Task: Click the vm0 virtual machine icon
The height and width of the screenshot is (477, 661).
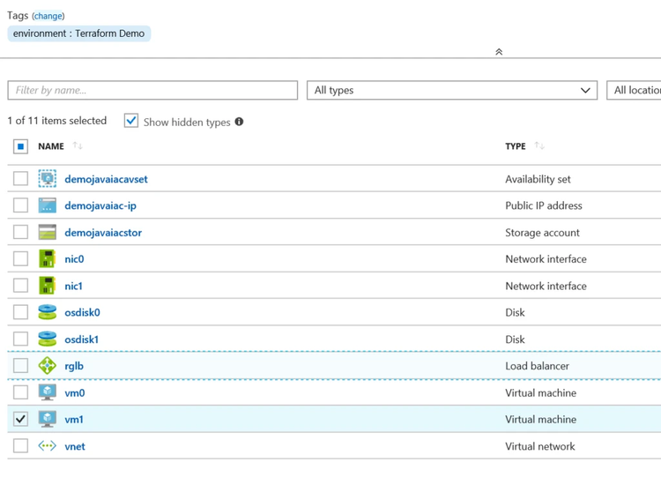Action: (48, 392)
